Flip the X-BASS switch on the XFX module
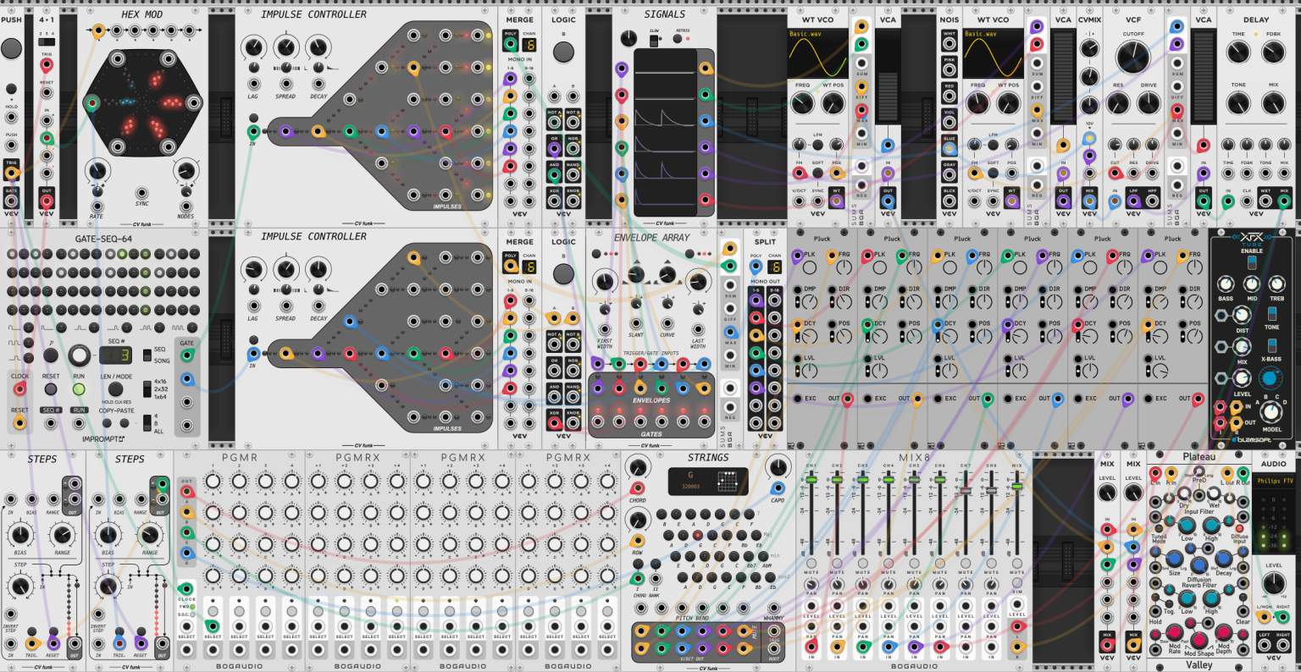1301x672 pixels. click(1272, 345)
